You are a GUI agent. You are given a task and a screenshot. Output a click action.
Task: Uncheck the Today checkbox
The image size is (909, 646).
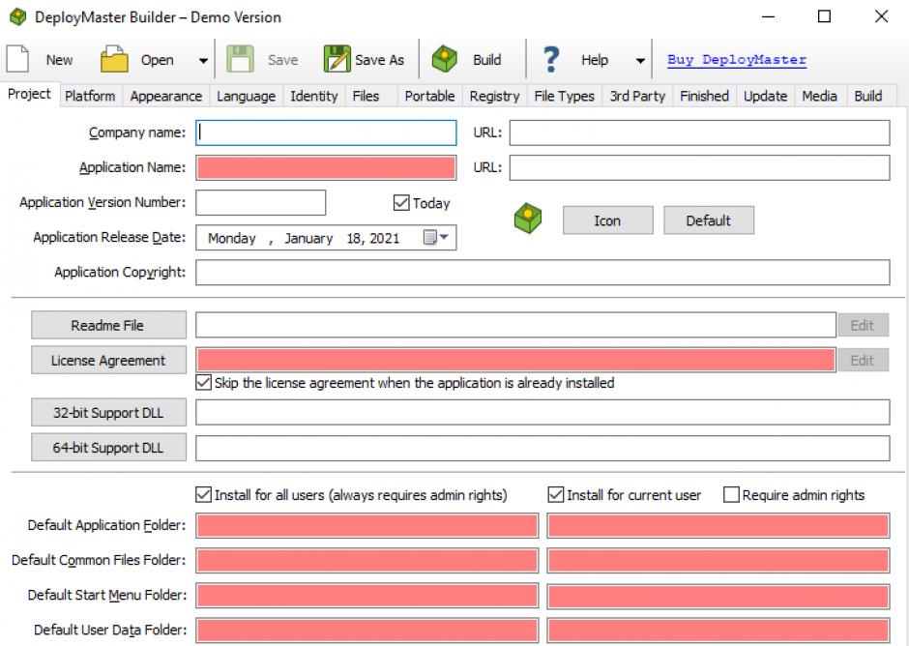401,202
